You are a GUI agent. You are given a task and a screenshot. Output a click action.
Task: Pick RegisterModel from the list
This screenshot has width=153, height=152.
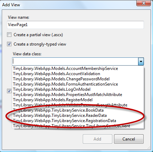tap(78, 100)
